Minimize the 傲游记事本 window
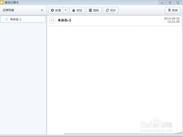183x137 pixels. pos(162,2)
